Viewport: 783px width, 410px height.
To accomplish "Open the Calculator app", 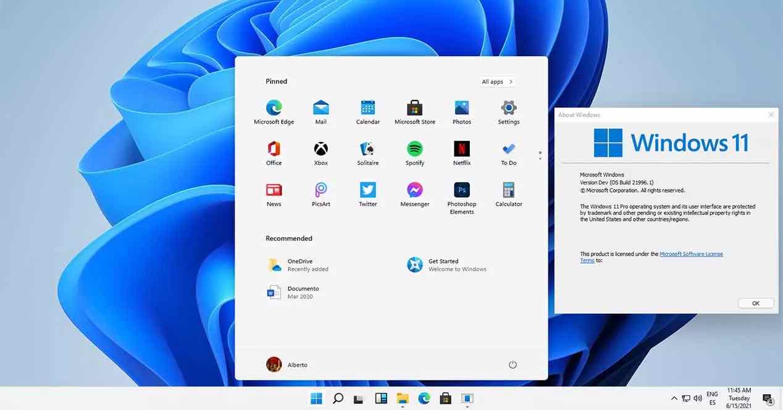I will [x=509, y=194].
